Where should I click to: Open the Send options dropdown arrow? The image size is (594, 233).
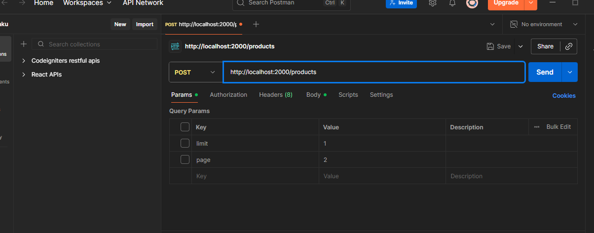[x=570, y=72]
